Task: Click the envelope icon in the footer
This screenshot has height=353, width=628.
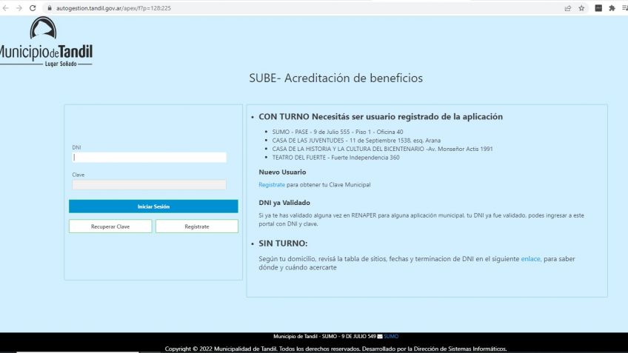Action: 380,337
